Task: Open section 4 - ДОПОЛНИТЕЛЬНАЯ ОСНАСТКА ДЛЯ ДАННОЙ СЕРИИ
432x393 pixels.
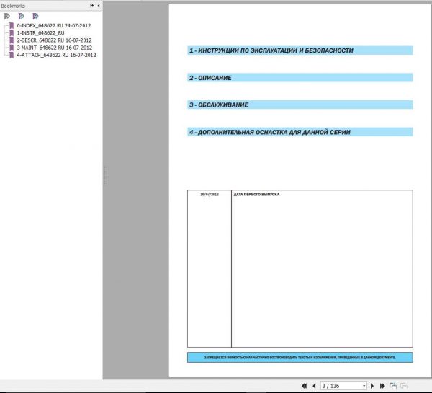Action: point(300,132)
